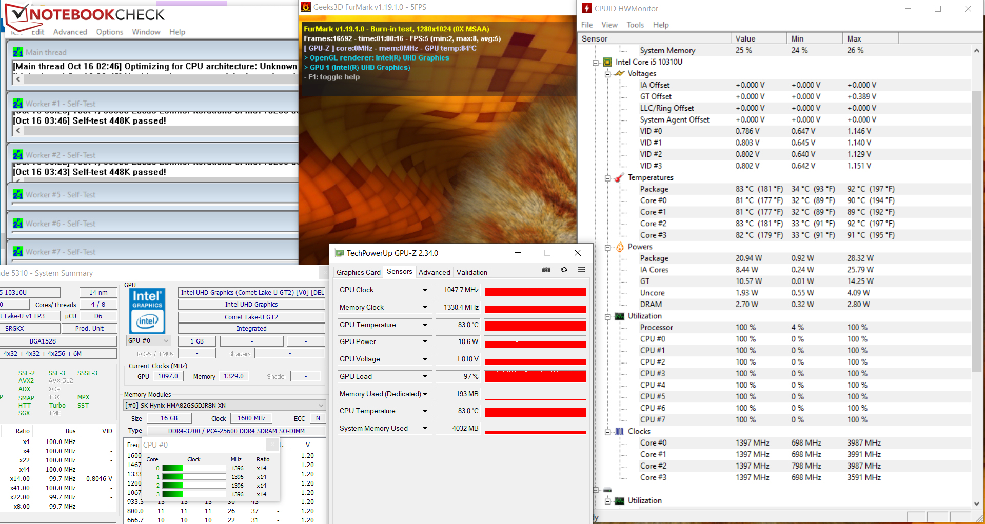Image resolution: width=985 pixels, height=524 pixels.
Task: Open the File menu in HWMonitor
Action: click(587, 25)
